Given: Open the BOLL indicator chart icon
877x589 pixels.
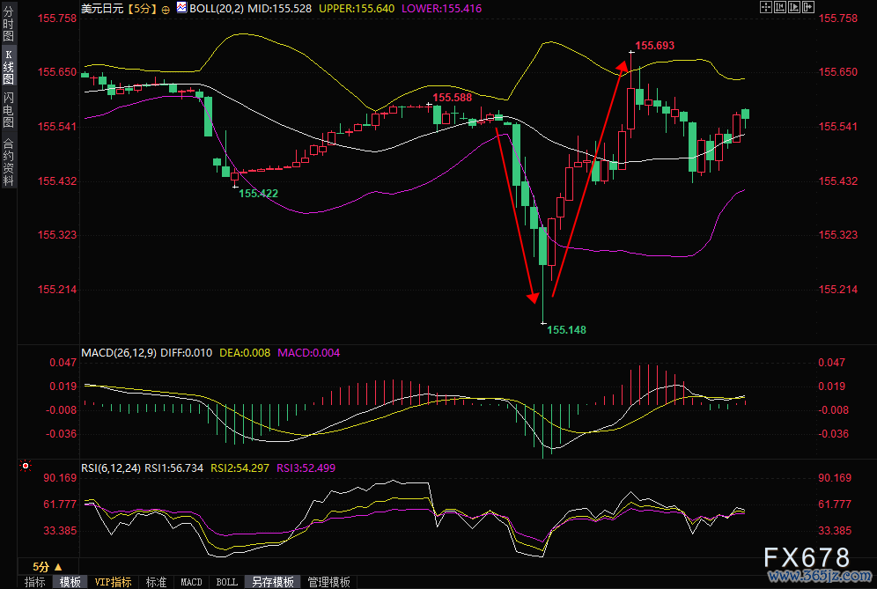Looking at the screenshot, I should click(181, 7).
